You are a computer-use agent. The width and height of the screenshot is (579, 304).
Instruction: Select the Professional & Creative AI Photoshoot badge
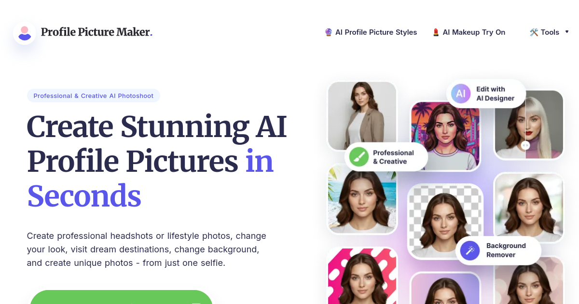(x=94, y=96)
